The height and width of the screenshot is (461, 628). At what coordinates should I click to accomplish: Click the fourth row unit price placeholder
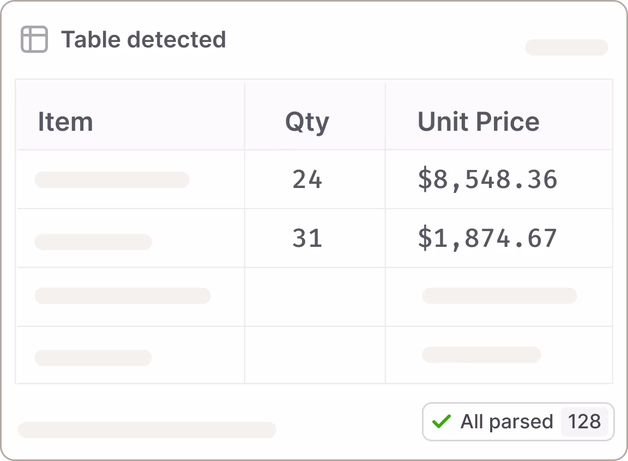click(x=481, y=355)
